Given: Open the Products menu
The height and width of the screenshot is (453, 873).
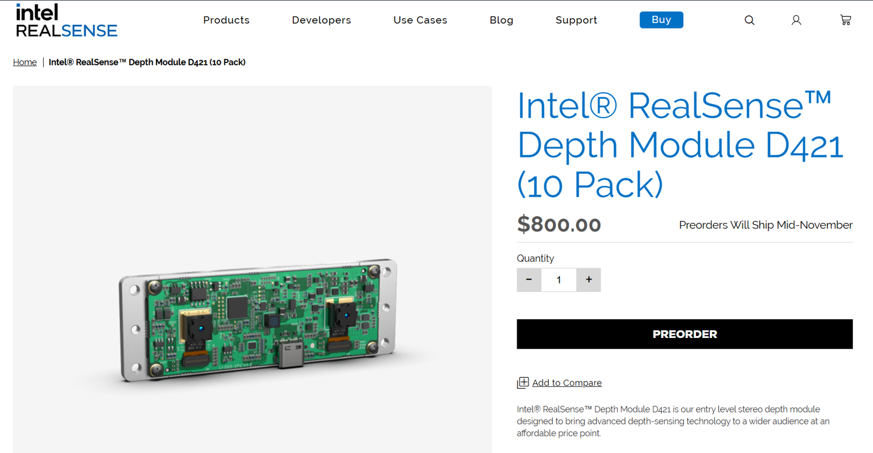Looking at the screenshot, I should pos(226,20).
